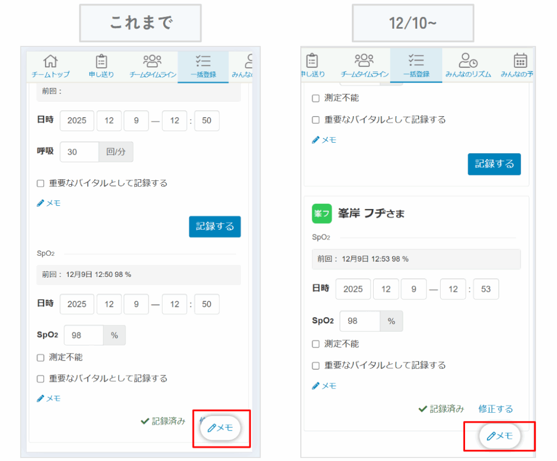Check 重要なバイタル box directly below 呼吸 field
Viewport: 557px width, 461px height.
[x=41, y=184]
